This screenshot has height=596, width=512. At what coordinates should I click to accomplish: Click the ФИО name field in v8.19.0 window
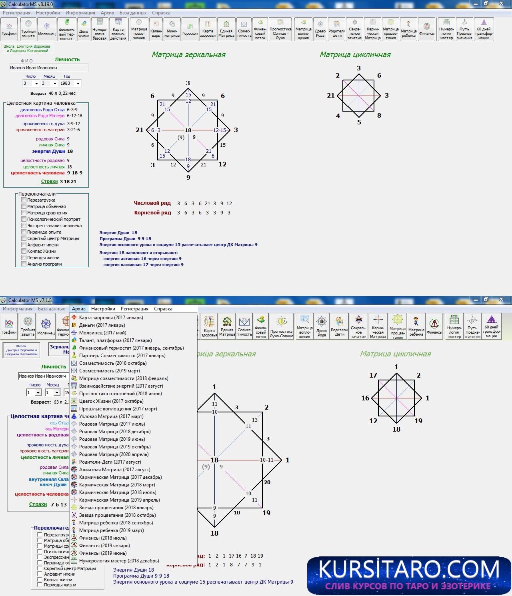(48, 68)
